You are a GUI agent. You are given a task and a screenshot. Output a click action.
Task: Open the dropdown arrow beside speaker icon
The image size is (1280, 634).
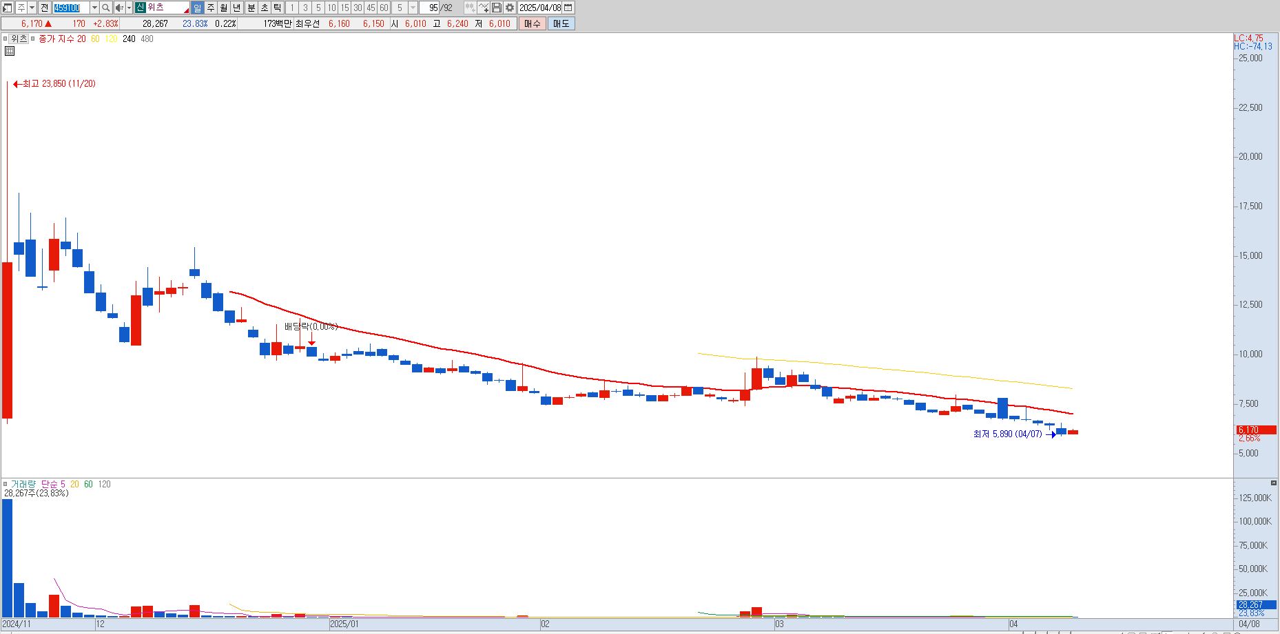(x=129, y=8)
